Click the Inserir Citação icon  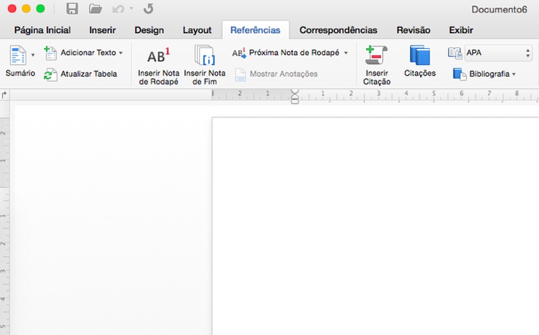(x=376, y=55)
